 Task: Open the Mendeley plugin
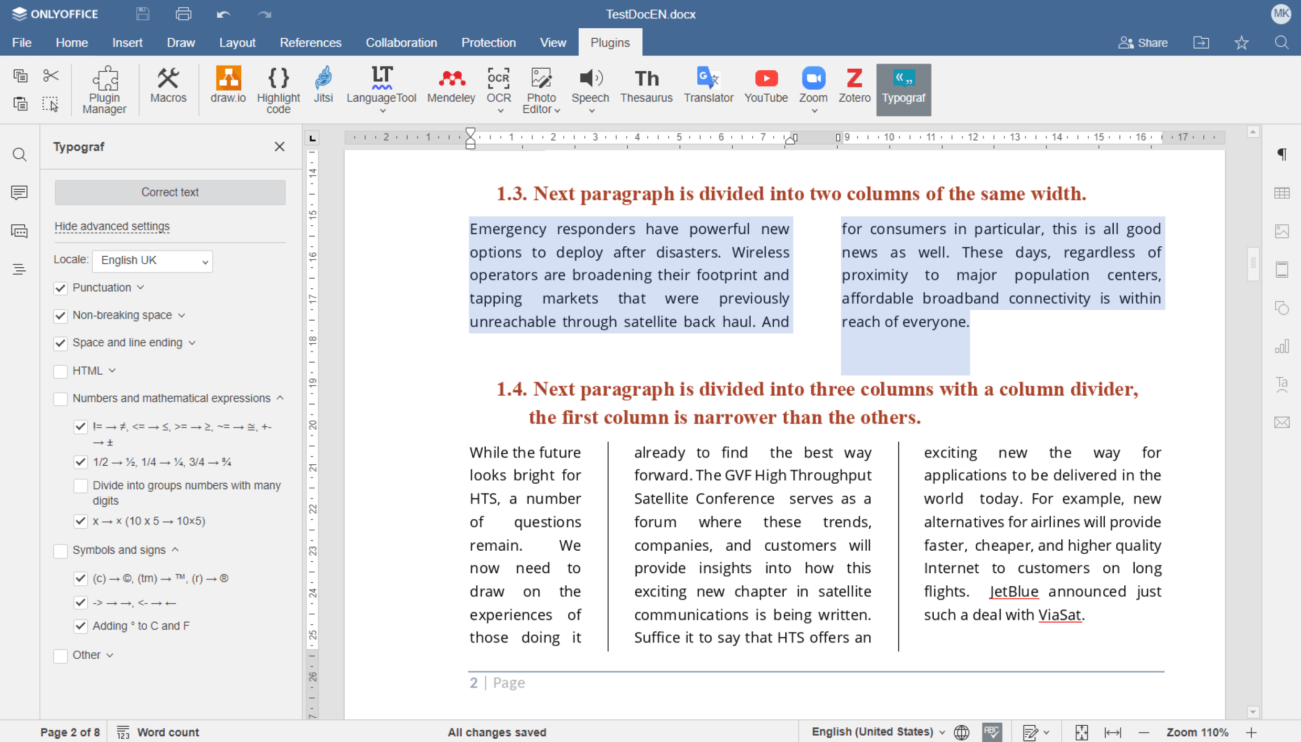451,85
